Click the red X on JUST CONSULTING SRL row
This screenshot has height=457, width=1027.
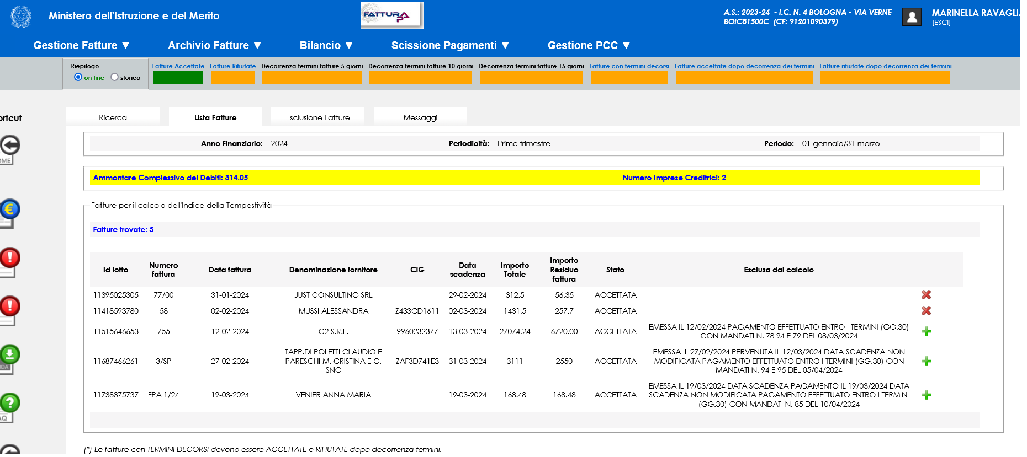tap(926, 295)
